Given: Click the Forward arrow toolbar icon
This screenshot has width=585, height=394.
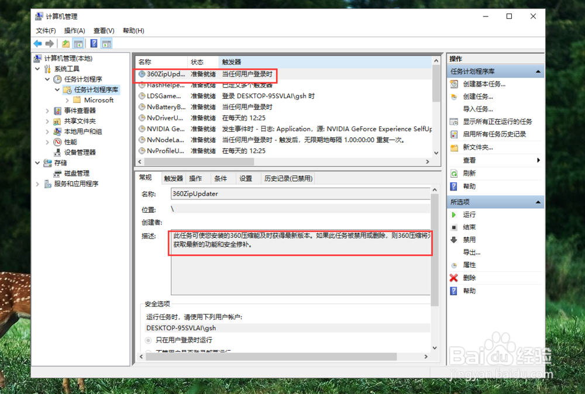Looking at the screenshot, I should (49, 44).
